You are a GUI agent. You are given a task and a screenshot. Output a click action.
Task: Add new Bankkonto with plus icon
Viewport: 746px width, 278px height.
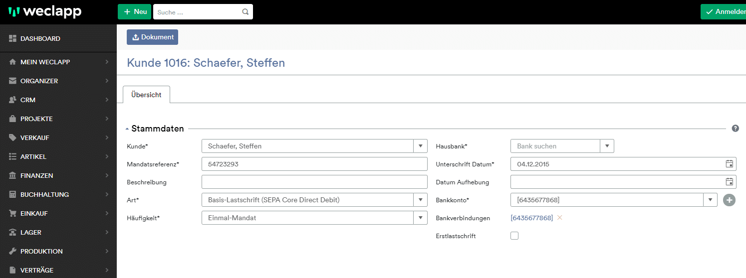729,200
